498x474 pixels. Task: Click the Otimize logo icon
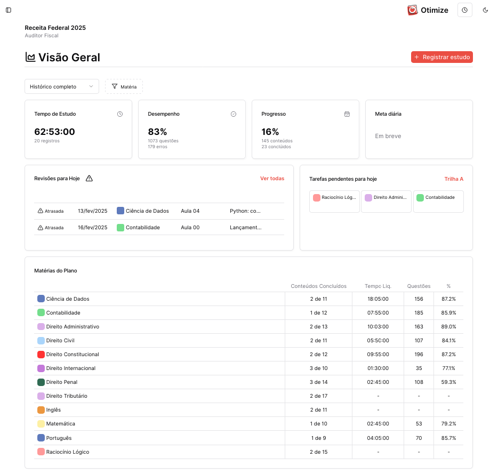point(412,10)
